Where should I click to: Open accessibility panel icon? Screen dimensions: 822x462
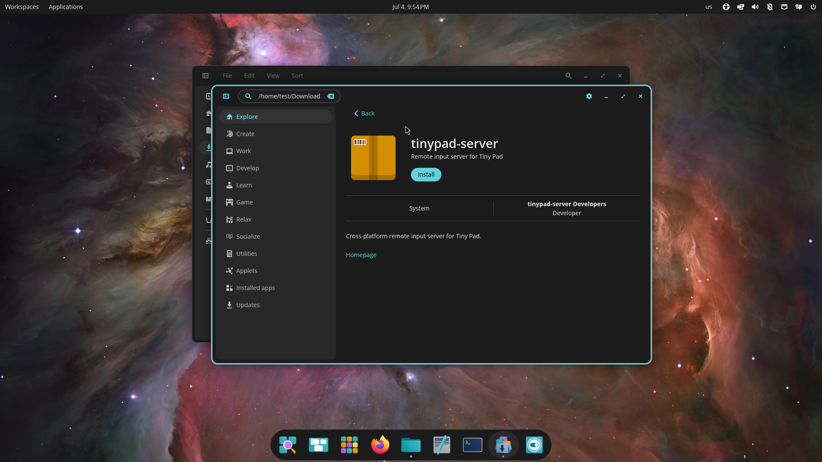726,7
